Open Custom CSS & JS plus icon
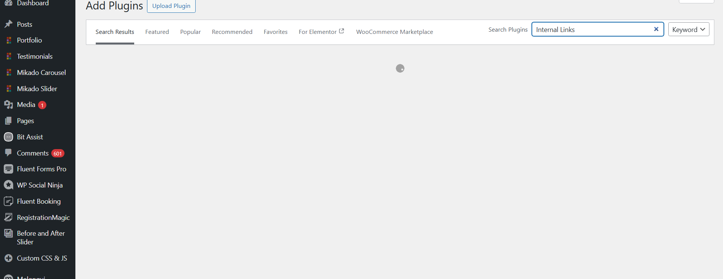The width and height of the screenshot is (723, 279). click(x=8, y=258)
